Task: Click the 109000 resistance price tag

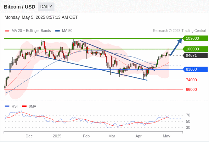Action: [x=195, y=38]
